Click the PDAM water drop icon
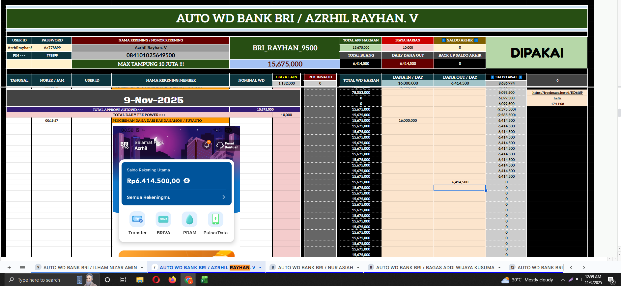The image size is (621, 286). [x=189, y=219]
